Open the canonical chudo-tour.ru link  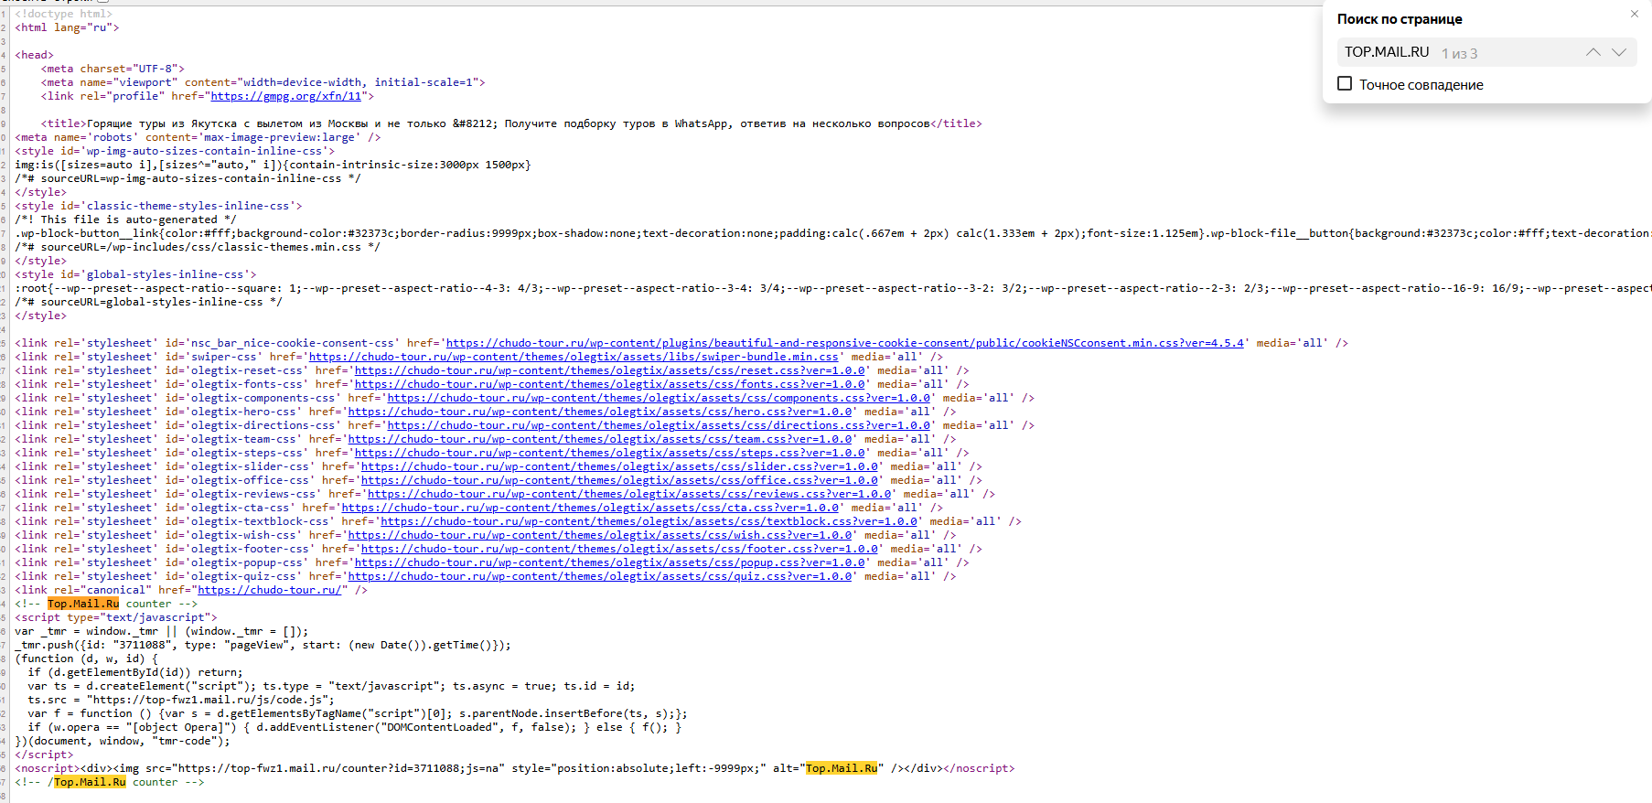[270, 590]
